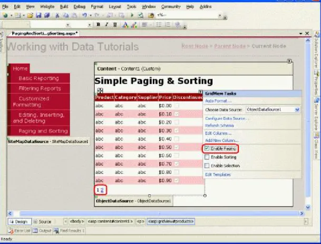Click the Configure Data Source link
The image size is (321, 244).
click(x=227, y=118)
